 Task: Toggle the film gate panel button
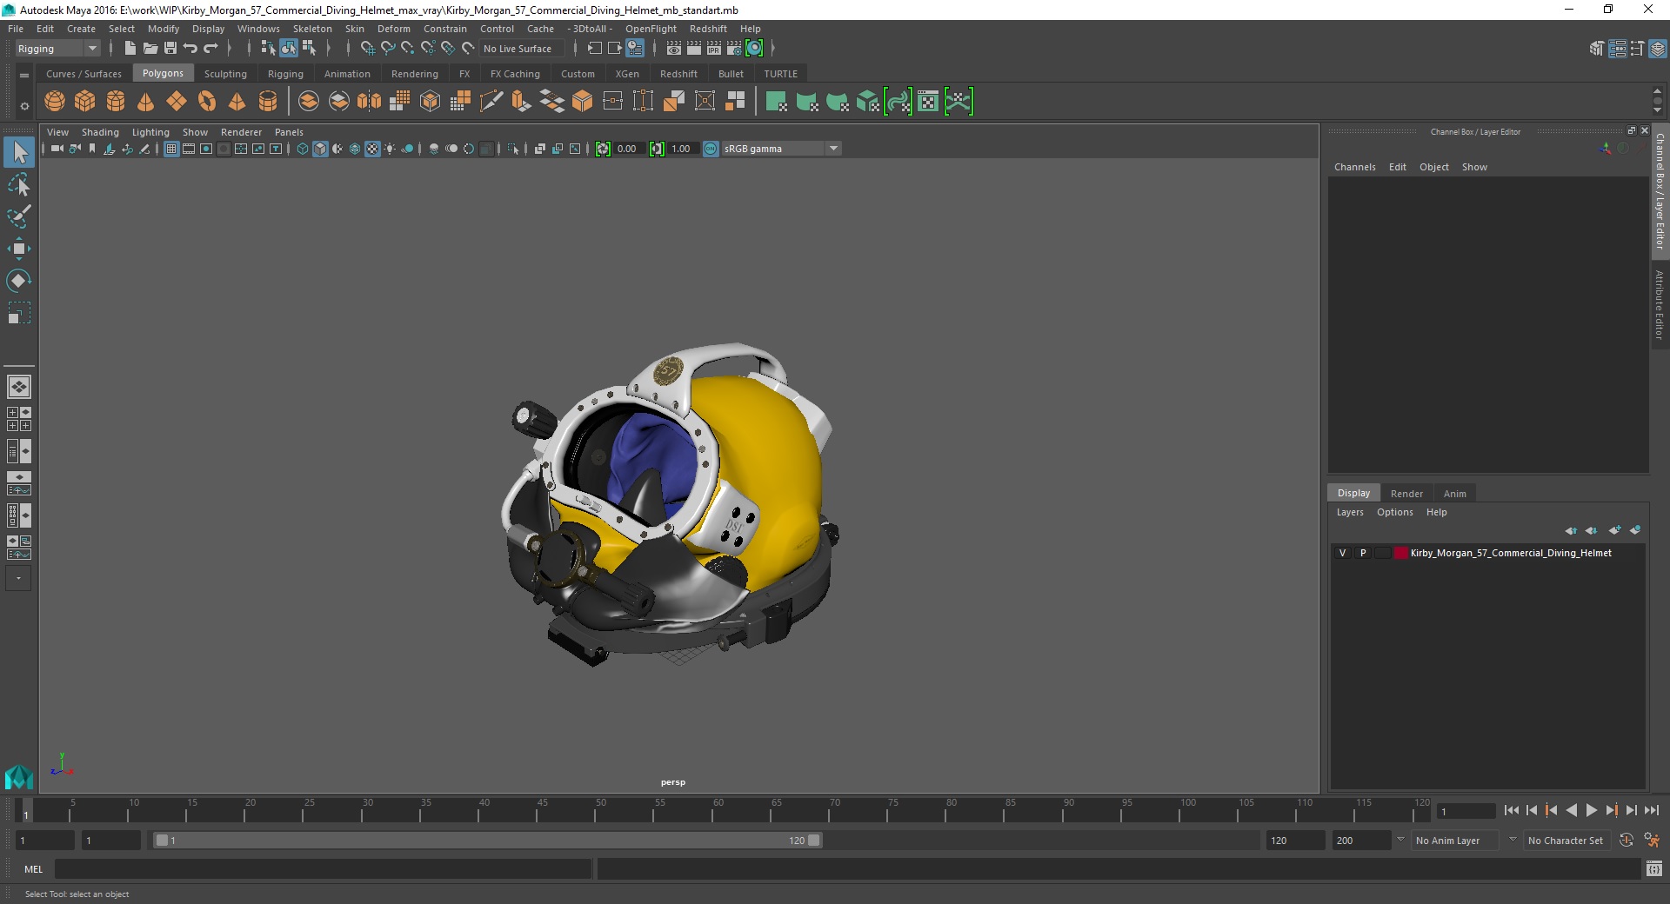click(189, 149)
